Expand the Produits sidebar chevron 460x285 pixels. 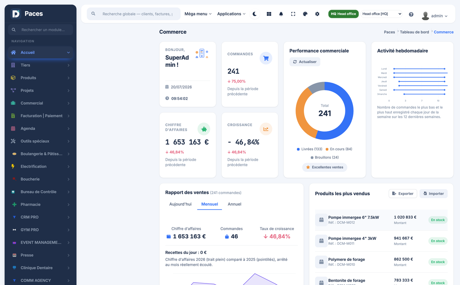[68, 78]
